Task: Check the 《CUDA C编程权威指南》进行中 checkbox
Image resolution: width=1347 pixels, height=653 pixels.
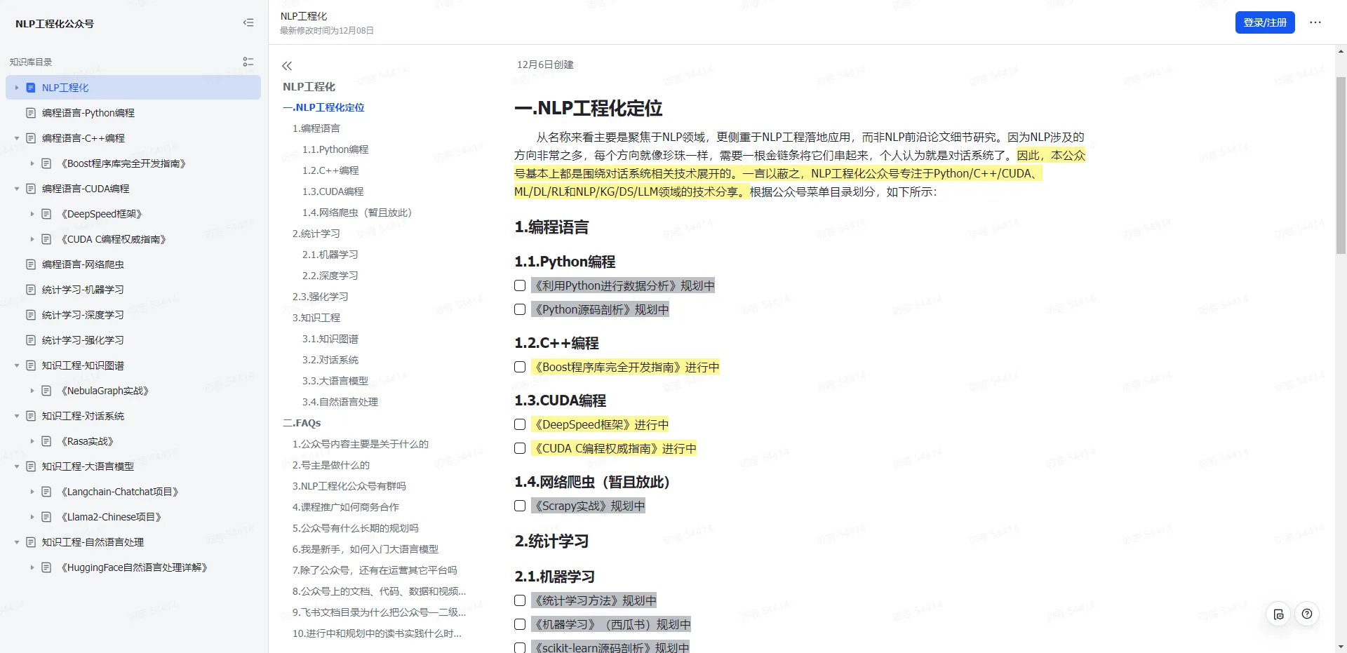Action: [520, 448]
